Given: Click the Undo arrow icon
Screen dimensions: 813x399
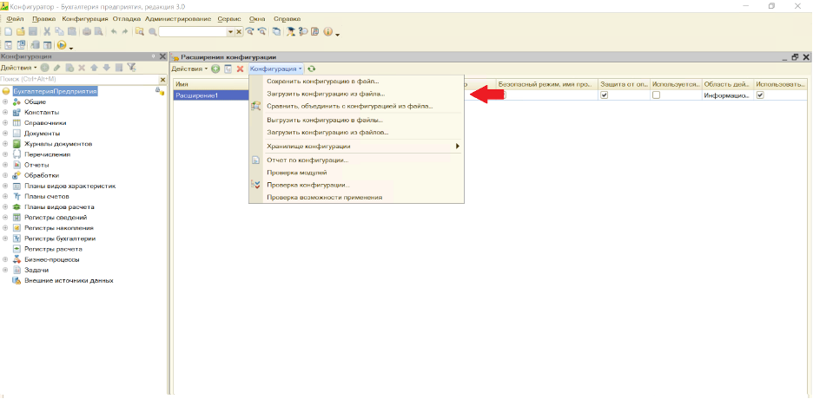Looking at the screenshot, I should 114,31.
